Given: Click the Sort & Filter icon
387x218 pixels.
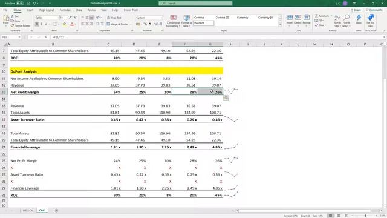Looking at the screenshot, I should [337, 18].
